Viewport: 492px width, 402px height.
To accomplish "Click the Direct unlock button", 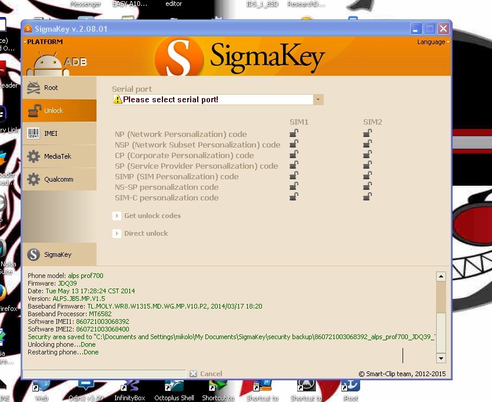I will click(140, 233).
